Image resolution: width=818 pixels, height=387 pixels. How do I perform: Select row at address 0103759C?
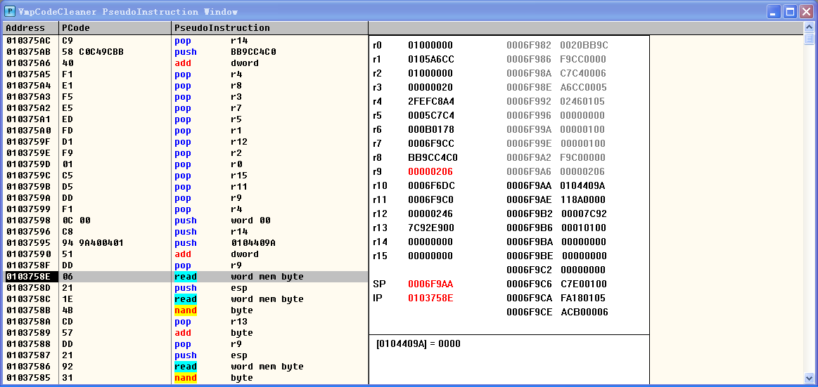pos(186,175)
